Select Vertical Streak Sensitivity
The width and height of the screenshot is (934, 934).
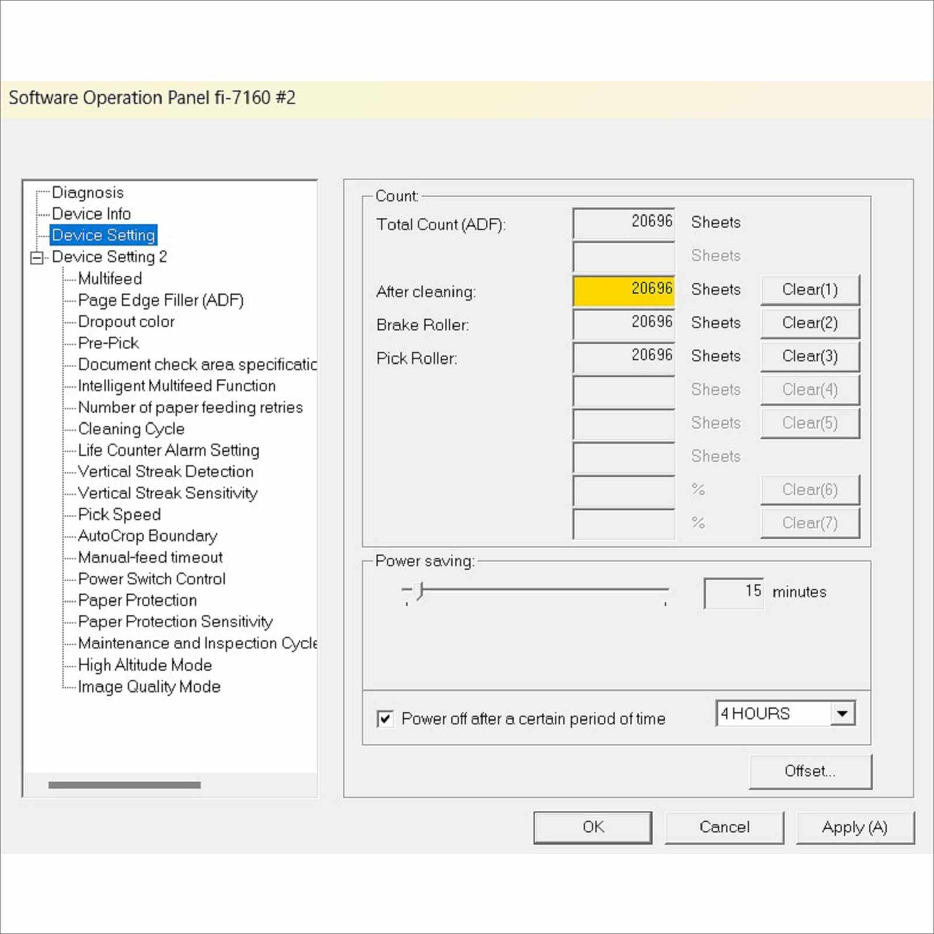pyautogui.click(x=168, y=493)
